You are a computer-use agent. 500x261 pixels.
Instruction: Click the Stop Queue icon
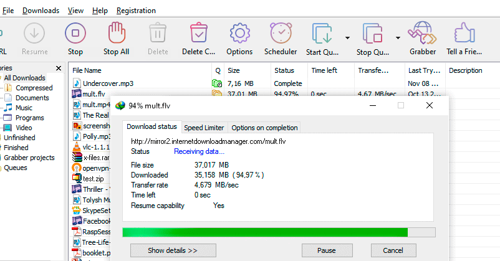coord(373,32)
